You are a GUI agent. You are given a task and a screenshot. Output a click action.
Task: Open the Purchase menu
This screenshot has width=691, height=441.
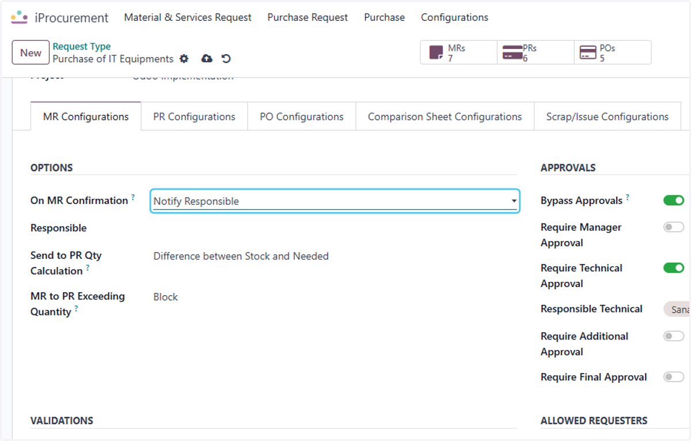pyautogui.click(x=384, y=17)
